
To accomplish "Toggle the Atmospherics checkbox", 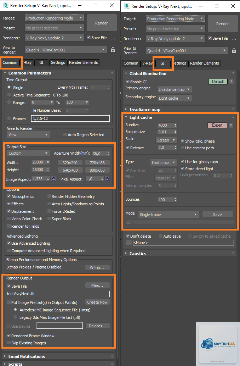I will tap(9, 196).
